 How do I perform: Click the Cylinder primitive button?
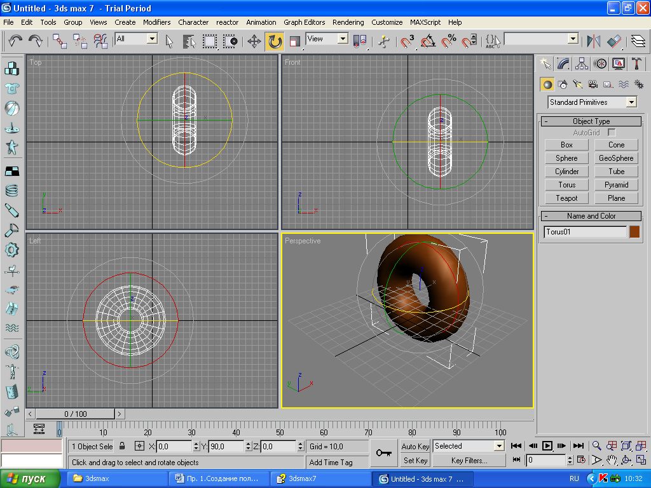(566, 172)
